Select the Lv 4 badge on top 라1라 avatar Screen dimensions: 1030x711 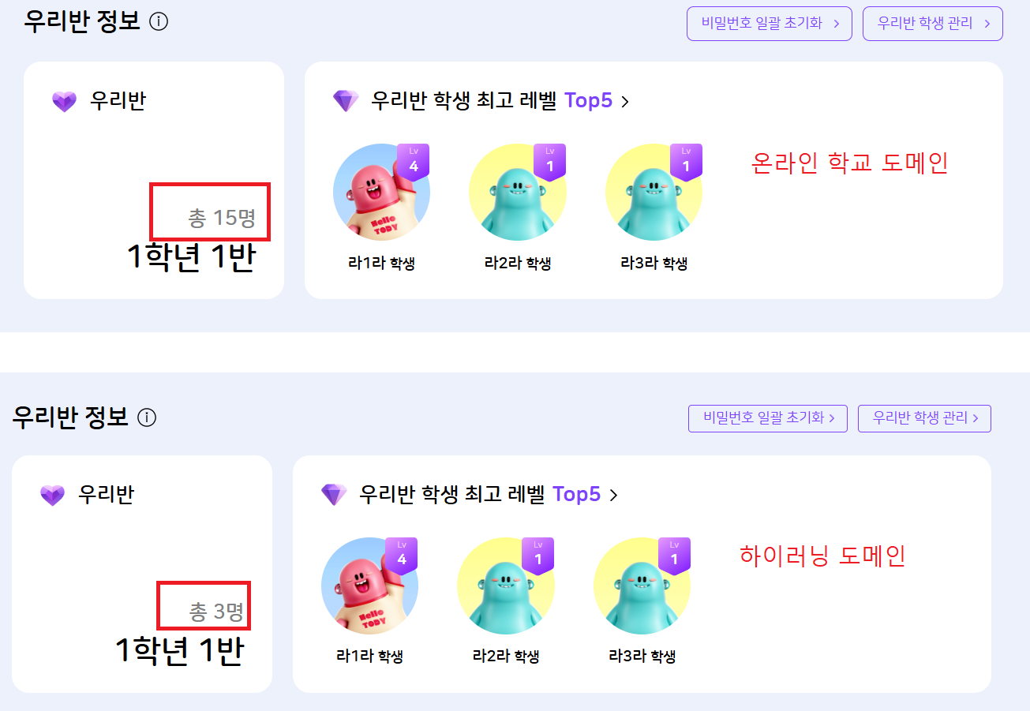414,162
